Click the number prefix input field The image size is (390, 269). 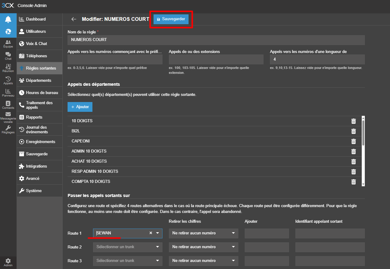tap(115, 59)
